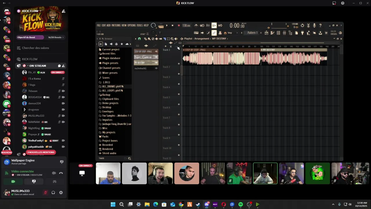Open the KICK FLOW server name dropdown

tap(31, 11)
